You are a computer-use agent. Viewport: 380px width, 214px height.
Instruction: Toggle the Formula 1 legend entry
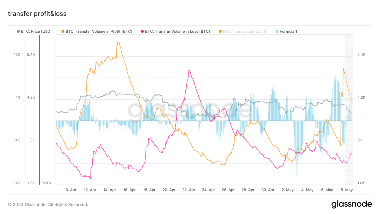point(286,31)
